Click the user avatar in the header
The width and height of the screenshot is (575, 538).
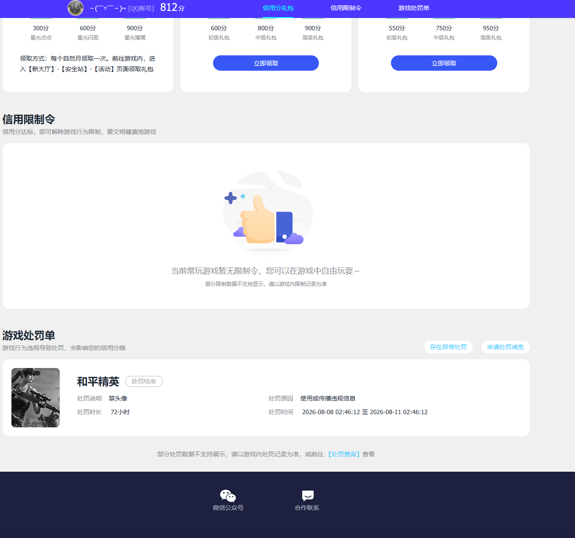(x=76, y=8)
